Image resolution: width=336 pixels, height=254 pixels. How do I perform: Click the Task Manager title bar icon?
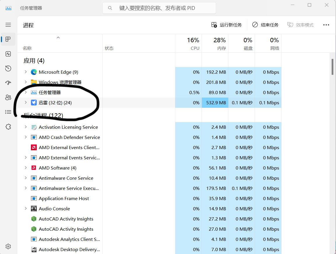pos(8,8)
